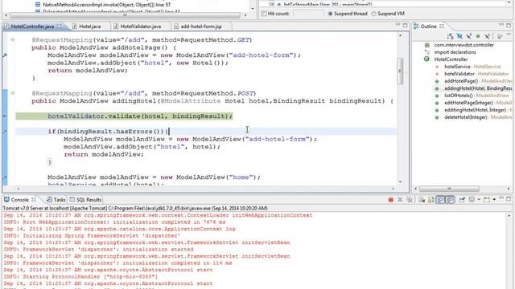Minimize the Console panel
This screenshot has width=515, height=289.
coord(501,198)
